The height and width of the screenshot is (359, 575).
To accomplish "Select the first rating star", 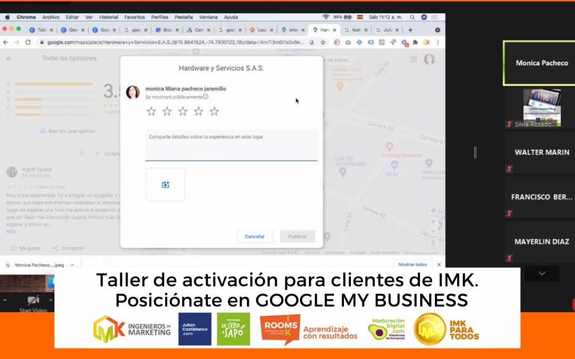I will [x=151, y=111].
